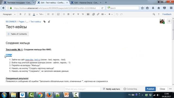Insert files and images icon

click(94, 14)
